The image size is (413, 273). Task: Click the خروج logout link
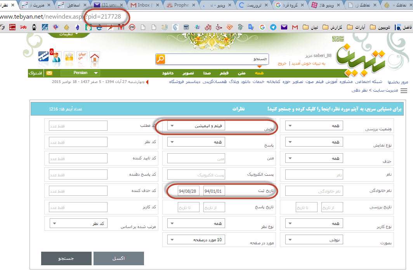pyautogui.click(x=282, y=63)
